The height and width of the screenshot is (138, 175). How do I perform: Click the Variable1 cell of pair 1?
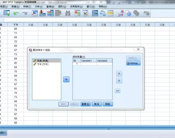88,64
